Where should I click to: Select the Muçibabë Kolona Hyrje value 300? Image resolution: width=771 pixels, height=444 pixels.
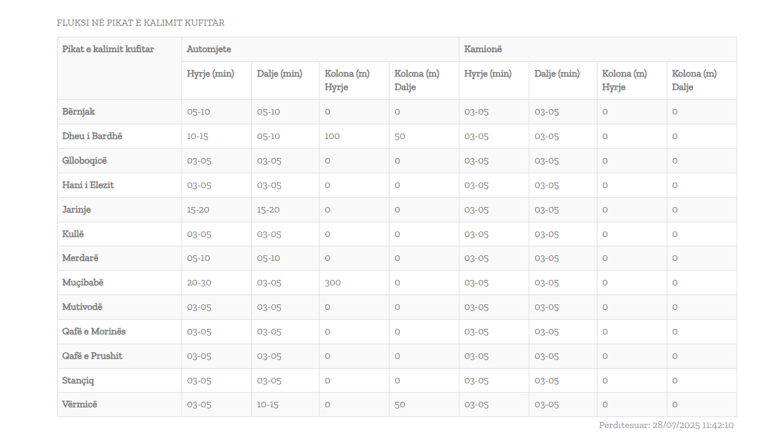pyautogui.click(x=332, y=282)
